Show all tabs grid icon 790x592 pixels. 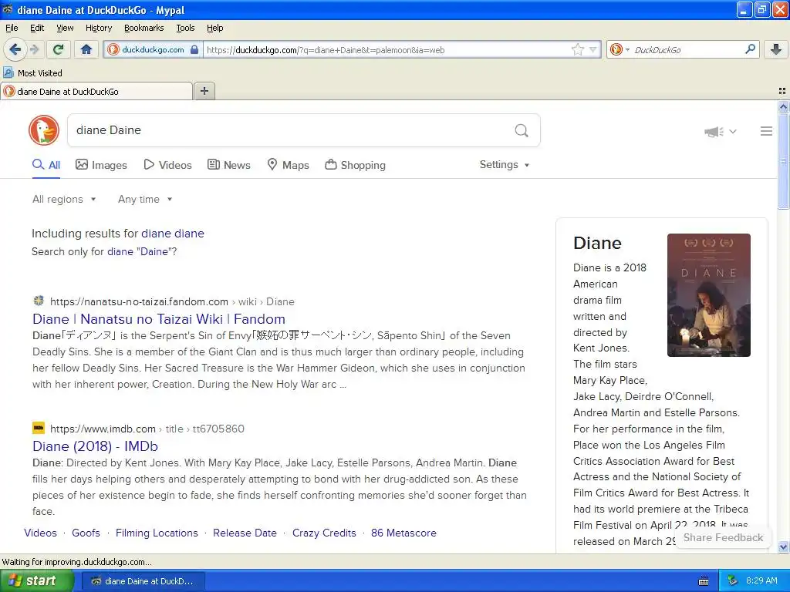point(782,91)
